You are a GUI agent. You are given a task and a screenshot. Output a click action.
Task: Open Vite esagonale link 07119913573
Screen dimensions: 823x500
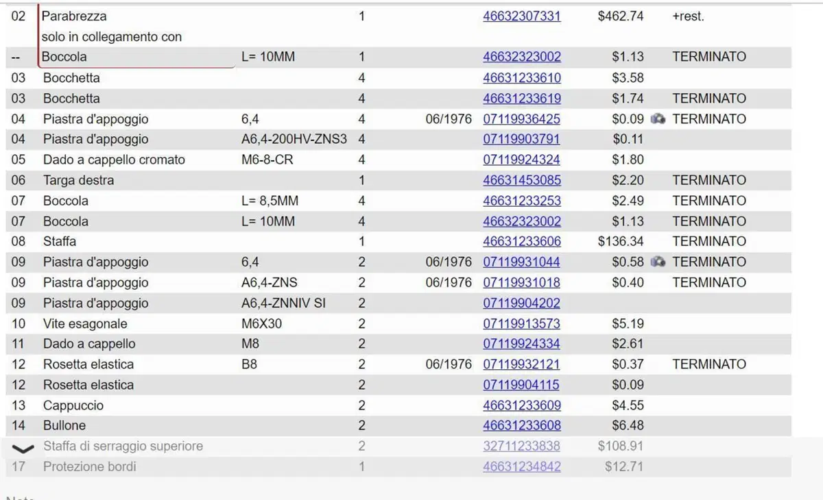pos(522,323)
